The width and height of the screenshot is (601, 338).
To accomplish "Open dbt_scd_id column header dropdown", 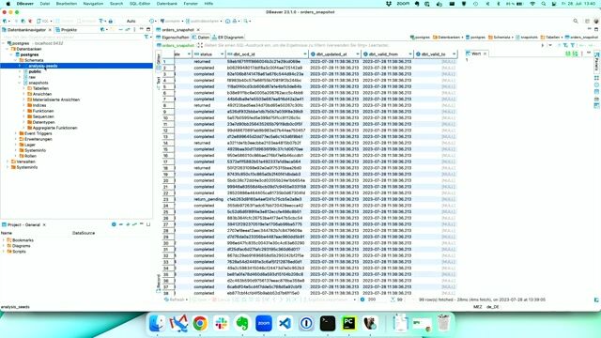I will (x=305, y=54).
